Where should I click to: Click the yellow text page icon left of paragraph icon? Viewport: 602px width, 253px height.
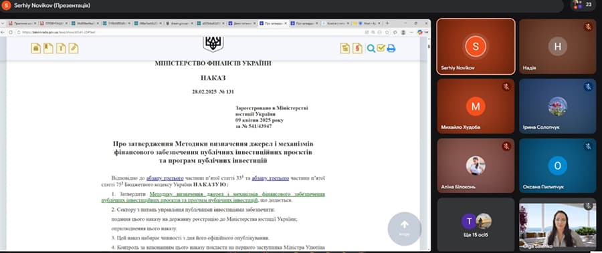pyautogui.click(x=345, y=48)
